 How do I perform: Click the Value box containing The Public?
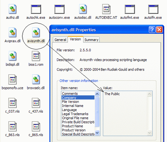tap(128, 113)
